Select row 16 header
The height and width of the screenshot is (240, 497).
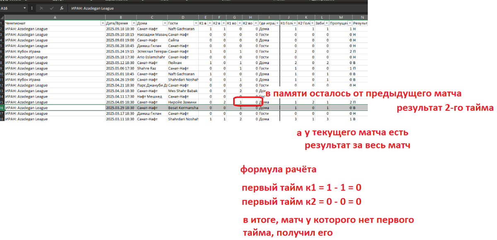tap(2, 108)
